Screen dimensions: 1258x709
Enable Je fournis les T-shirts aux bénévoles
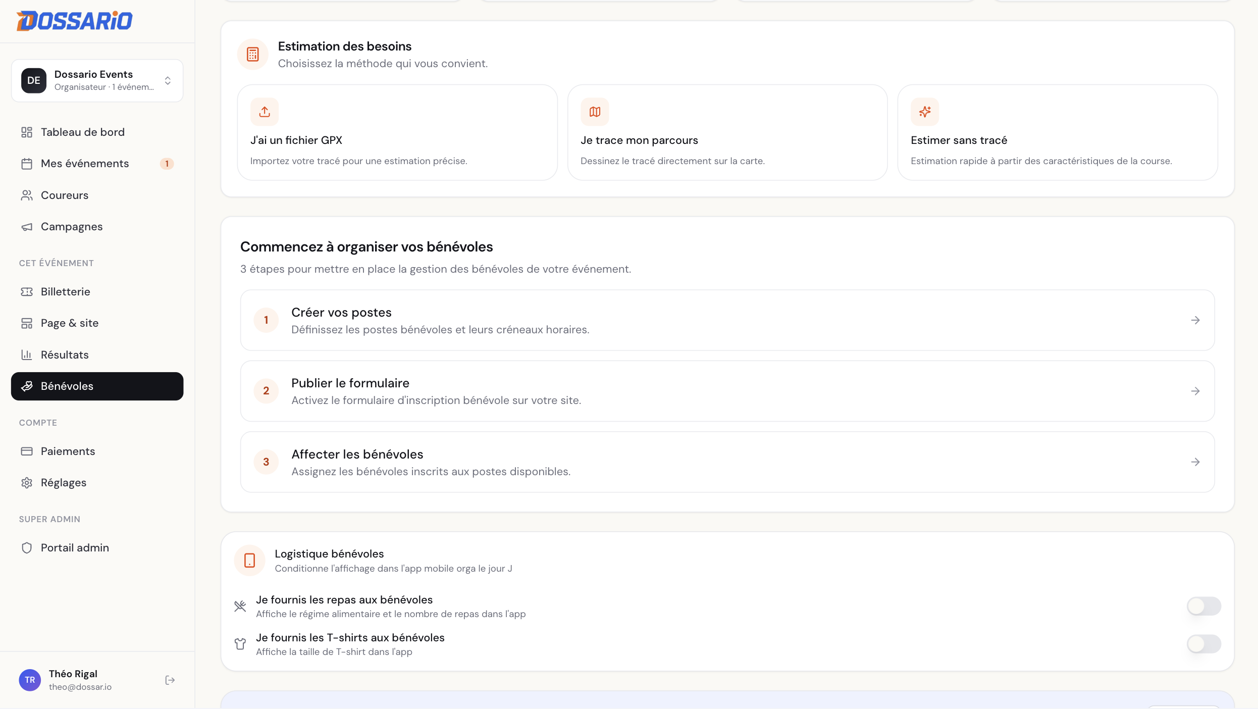pos(1204,644)
